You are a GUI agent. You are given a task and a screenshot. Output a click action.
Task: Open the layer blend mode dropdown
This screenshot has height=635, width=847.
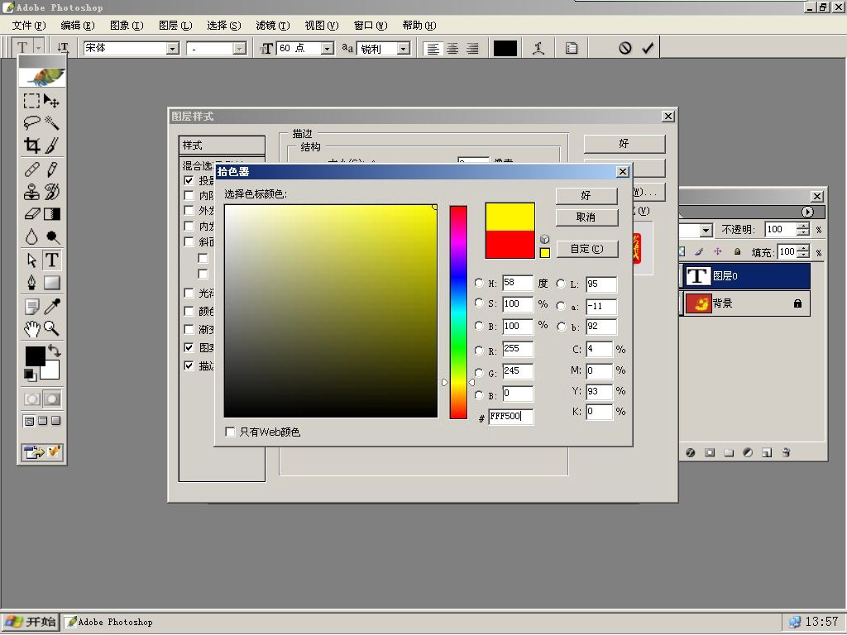point(706,231)
